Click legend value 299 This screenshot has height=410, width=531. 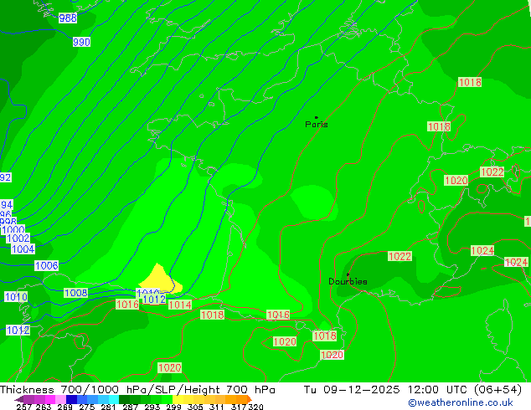click(173, 407)
